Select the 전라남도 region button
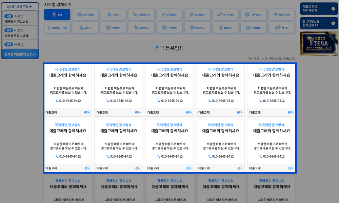The image size is (339, 203). 198,28
